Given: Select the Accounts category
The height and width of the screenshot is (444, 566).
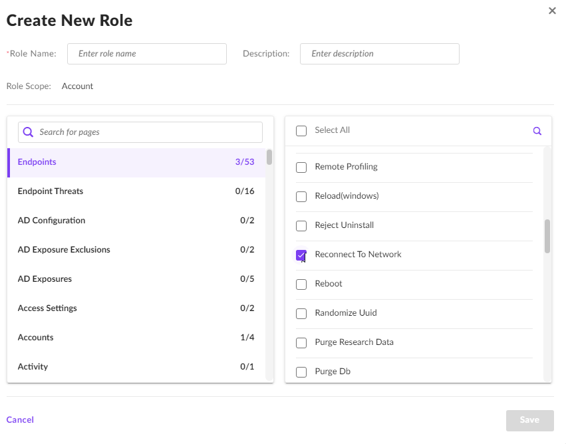Looking at the screenshot, I should pos(136,338).
